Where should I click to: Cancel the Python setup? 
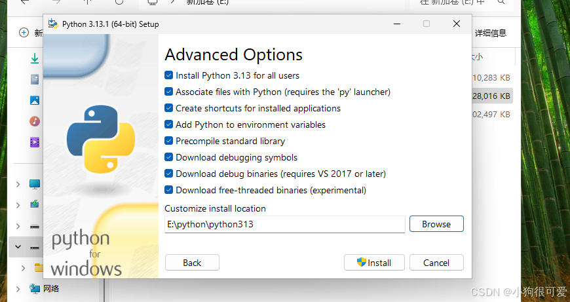click(x=436, y=263)
